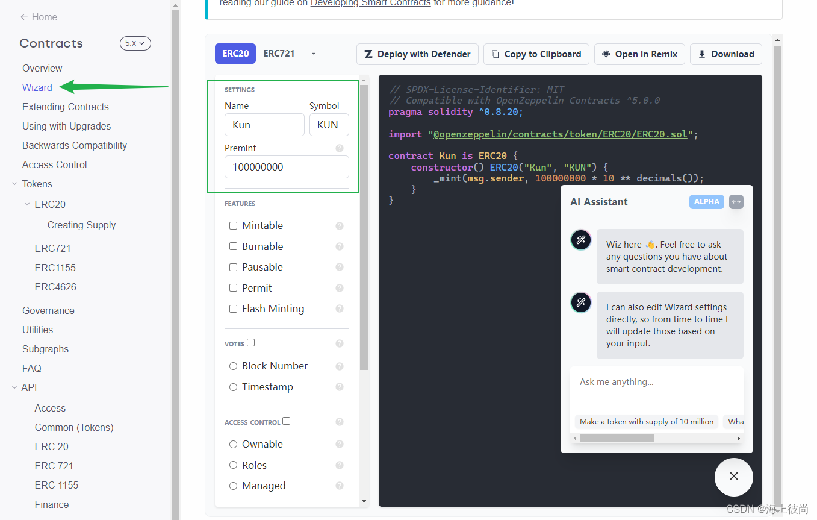
Task: Click the Defender logo icon on Deploy button
Action: (x=368, y=54)
